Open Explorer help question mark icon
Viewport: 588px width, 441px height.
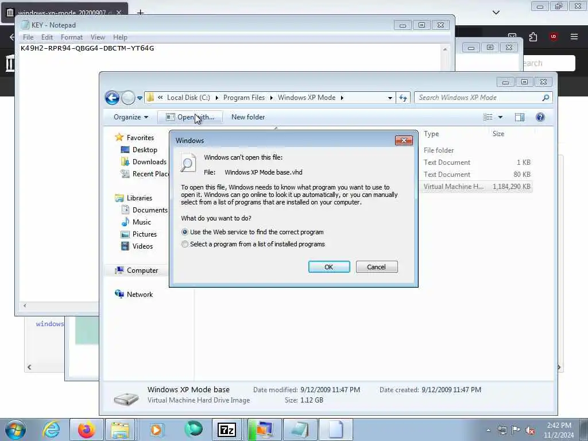[x=540, y=117]
